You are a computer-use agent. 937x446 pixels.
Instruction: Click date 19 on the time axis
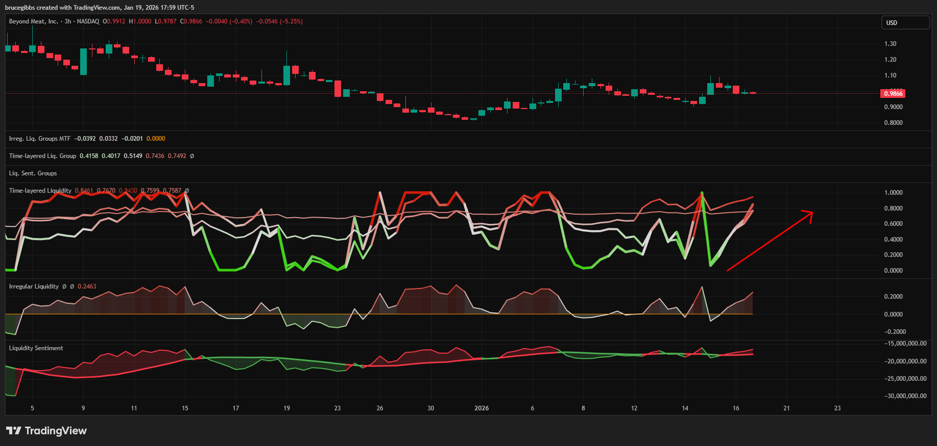tap(286, 408)
